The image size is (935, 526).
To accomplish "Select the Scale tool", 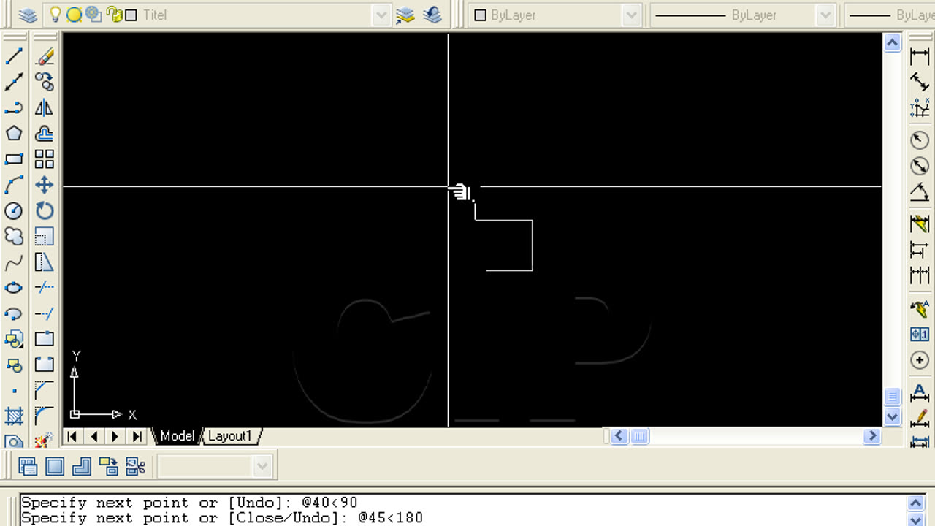I will point(45,236).
